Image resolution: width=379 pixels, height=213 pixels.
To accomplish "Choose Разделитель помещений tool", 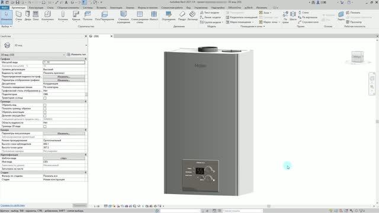I will [x=242, y=17].
